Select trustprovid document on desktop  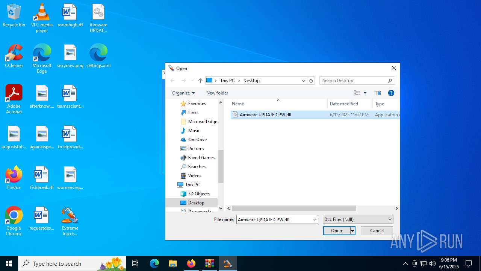coord(70,138)
